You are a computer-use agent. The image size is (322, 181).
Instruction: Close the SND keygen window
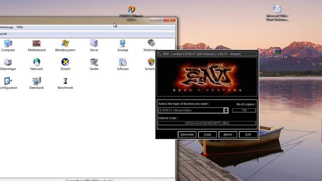255,54
